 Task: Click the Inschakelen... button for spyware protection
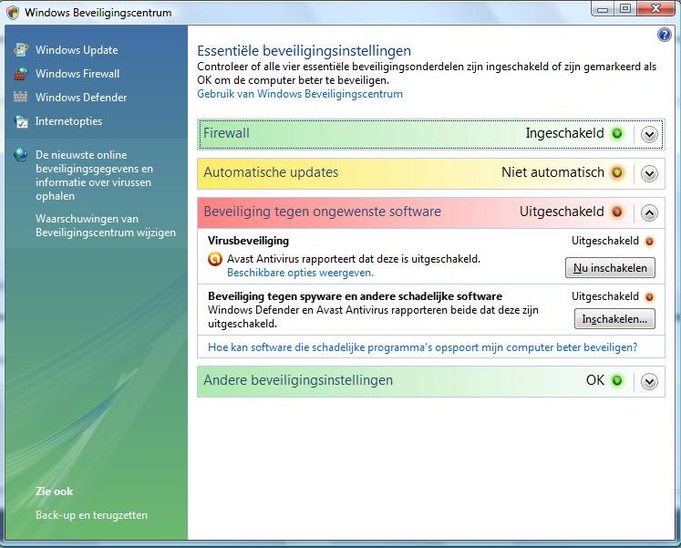614,319
